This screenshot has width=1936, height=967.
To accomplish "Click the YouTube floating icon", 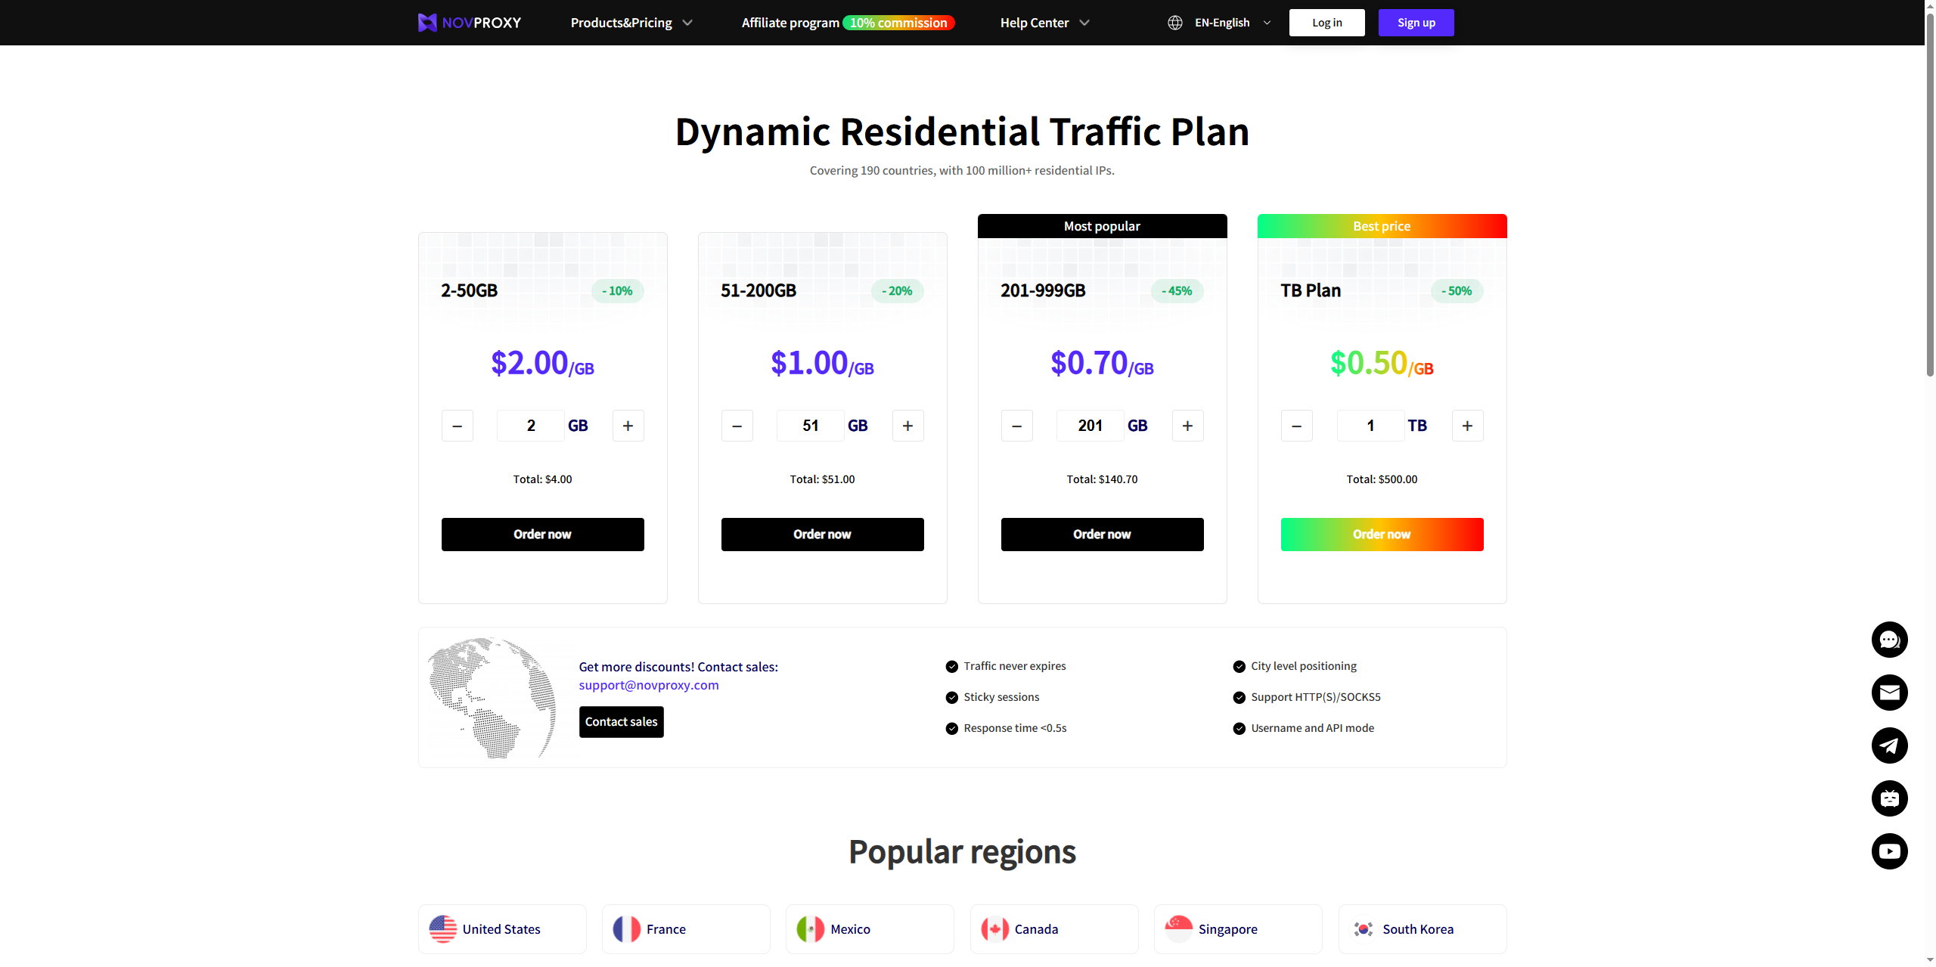I will pos(1889,851).
